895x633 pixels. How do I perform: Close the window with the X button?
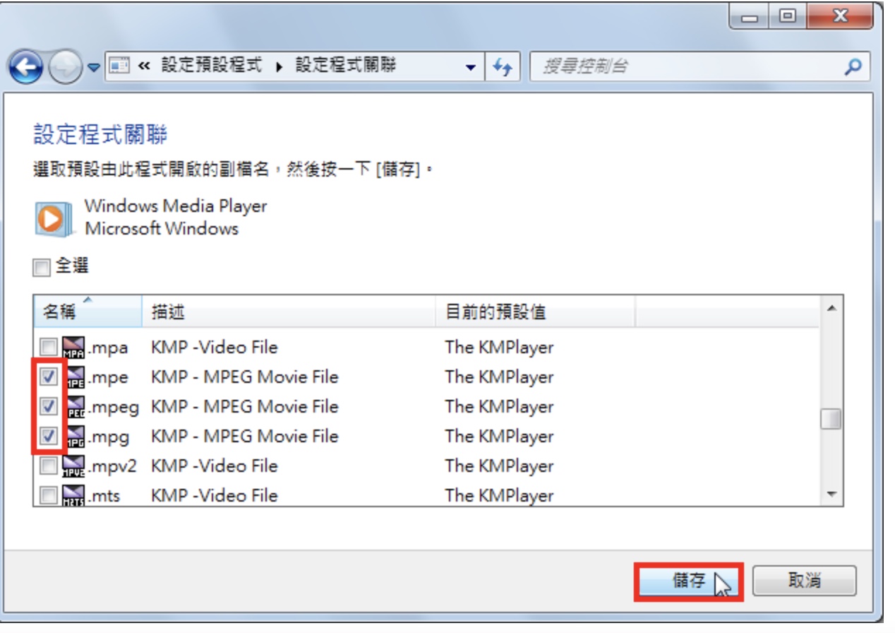[839, 15]
